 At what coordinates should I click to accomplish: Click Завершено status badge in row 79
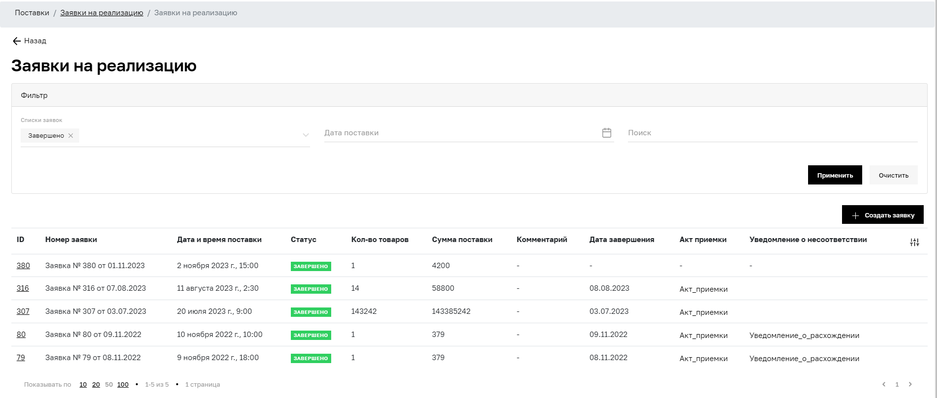(311, 358)
